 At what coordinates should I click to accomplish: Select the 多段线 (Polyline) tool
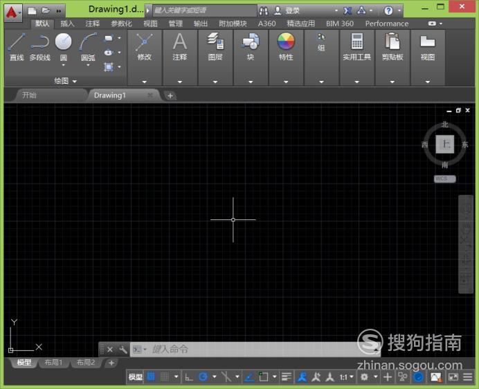click(x=39, y=47)
